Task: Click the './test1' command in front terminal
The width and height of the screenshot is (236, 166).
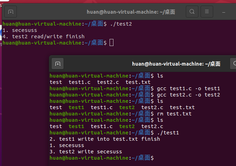Action: (168, 133)
